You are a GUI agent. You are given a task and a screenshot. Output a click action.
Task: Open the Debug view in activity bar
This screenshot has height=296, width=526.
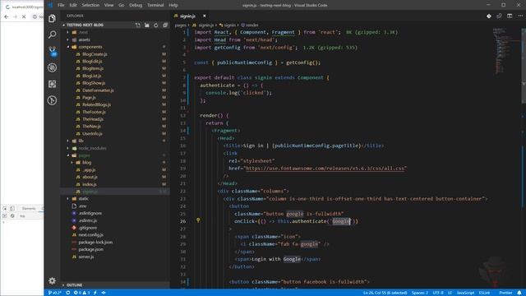[x=52, y=67]
